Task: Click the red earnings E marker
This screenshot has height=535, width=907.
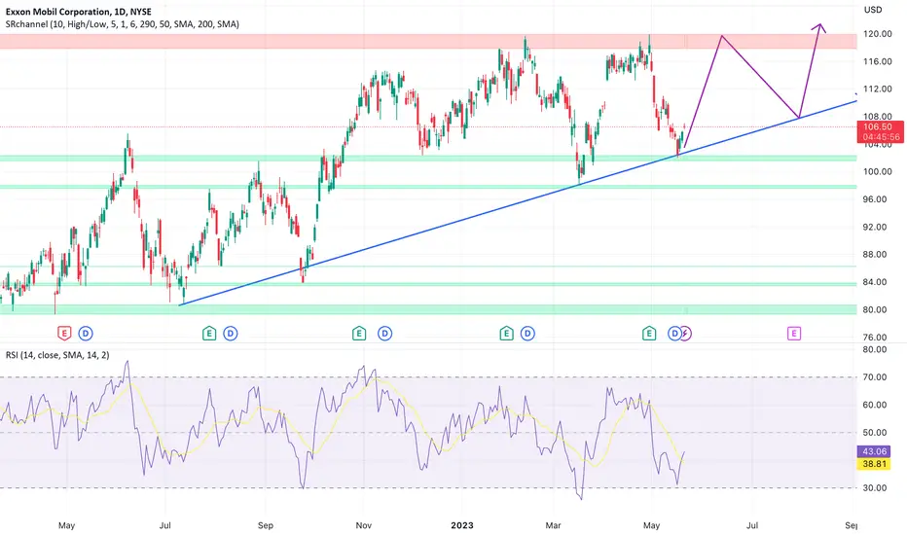Action: 63,333
